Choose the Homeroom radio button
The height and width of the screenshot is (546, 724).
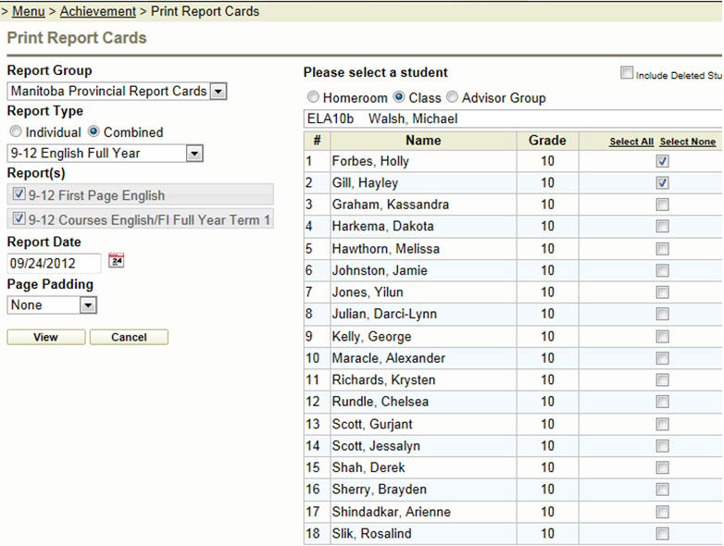point(313,97)
